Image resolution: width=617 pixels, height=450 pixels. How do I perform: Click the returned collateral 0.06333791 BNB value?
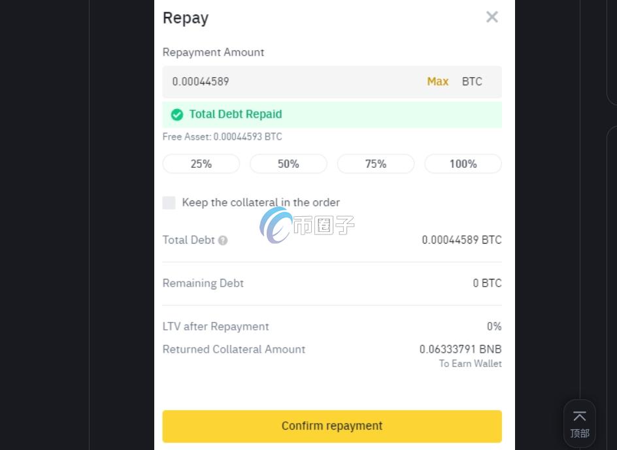click(460, 349)
